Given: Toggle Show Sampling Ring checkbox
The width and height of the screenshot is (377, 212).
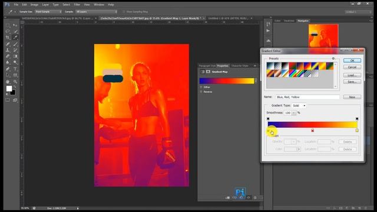Looking at the screenshot, I should [x=124, y=12].
